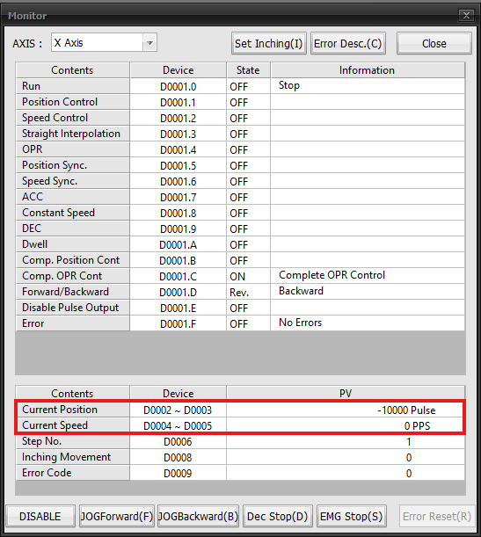This screenshot has width=481, height=537.
Task: Select the Step No. row label
Action: pos(73,441)
